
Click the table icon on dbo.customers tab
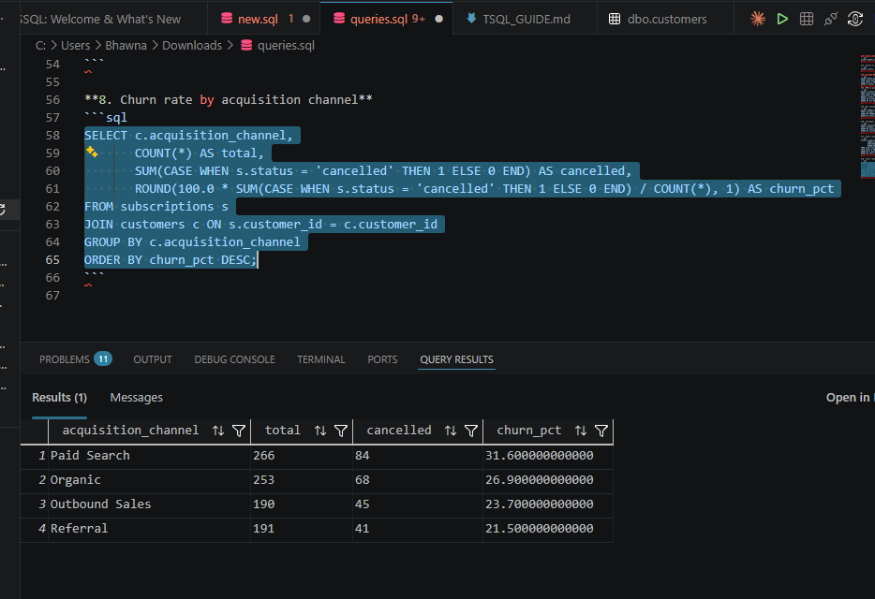615,19
